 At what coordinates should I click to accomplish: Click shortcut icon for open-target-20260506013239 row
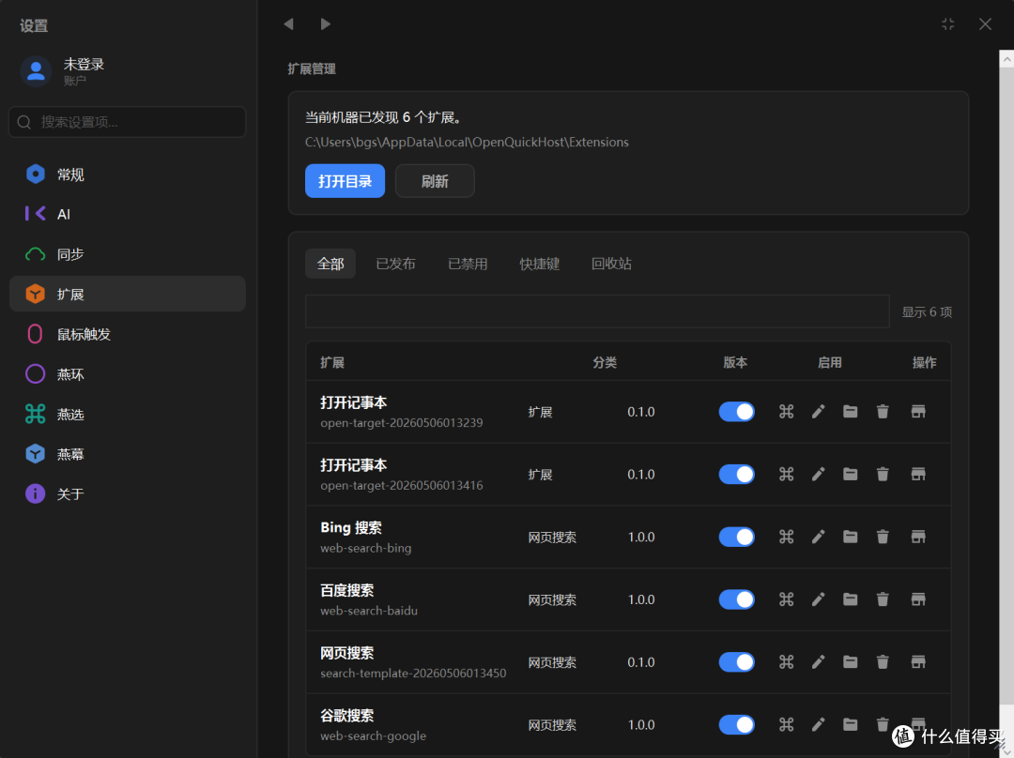(786, 412)
